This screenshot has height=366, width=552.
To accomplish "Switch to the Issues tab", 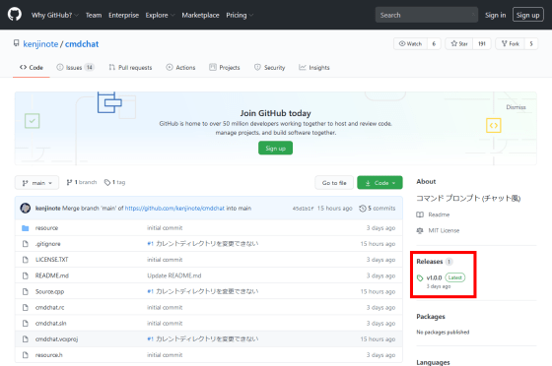I will coord(75,68).
